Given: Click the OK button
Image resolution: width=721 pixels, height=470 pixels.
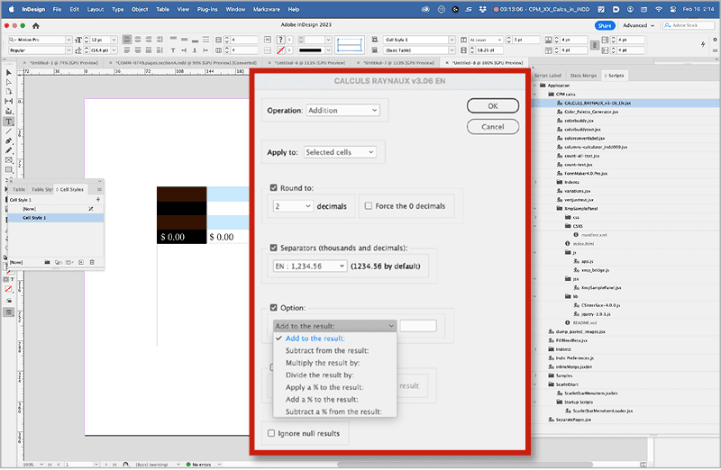Looking at the screenshot, I should (493, 105).
